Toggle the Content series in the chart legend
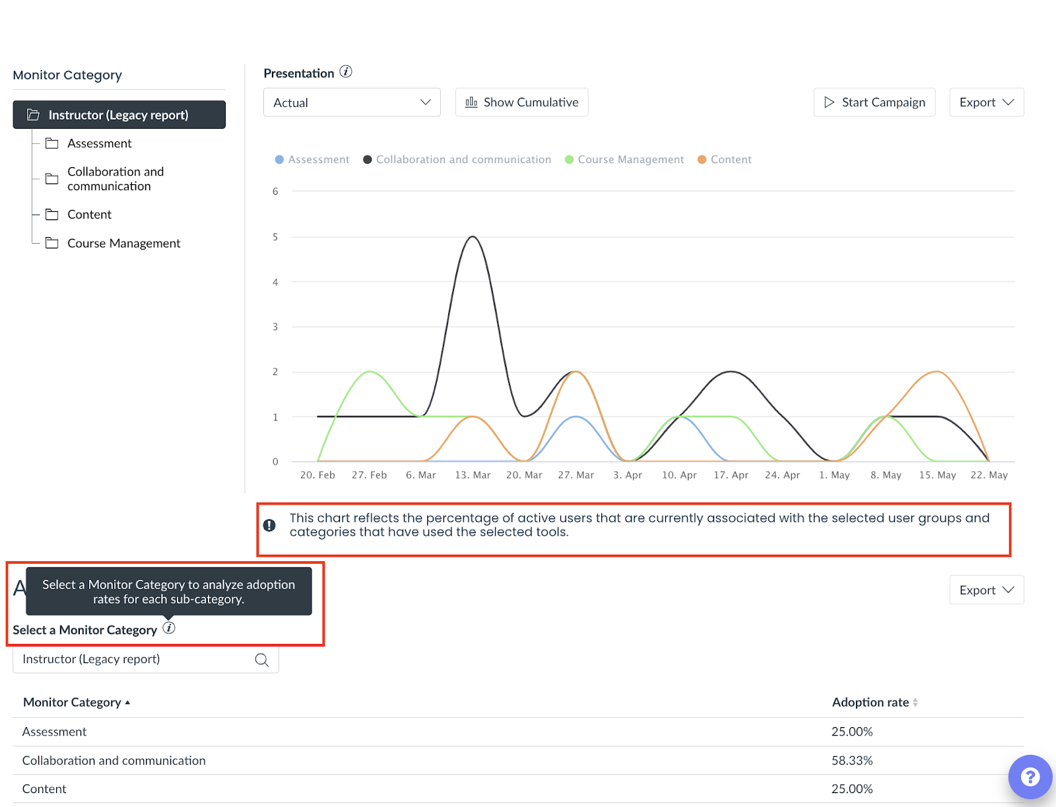This screenshot has height=807, width=1056. click(x=725, y=159)
